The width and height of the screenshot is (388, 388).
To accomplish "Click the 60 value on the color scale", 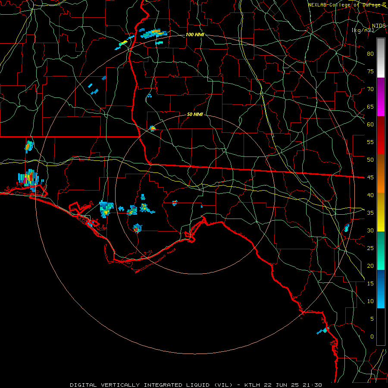I will pyautogui.click(x=370, y=124).
